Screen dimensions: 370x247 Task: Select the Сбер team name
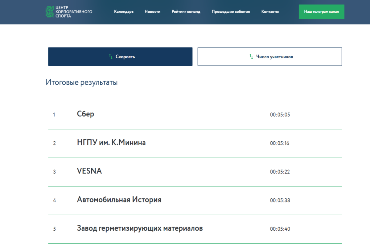[85, 114]
